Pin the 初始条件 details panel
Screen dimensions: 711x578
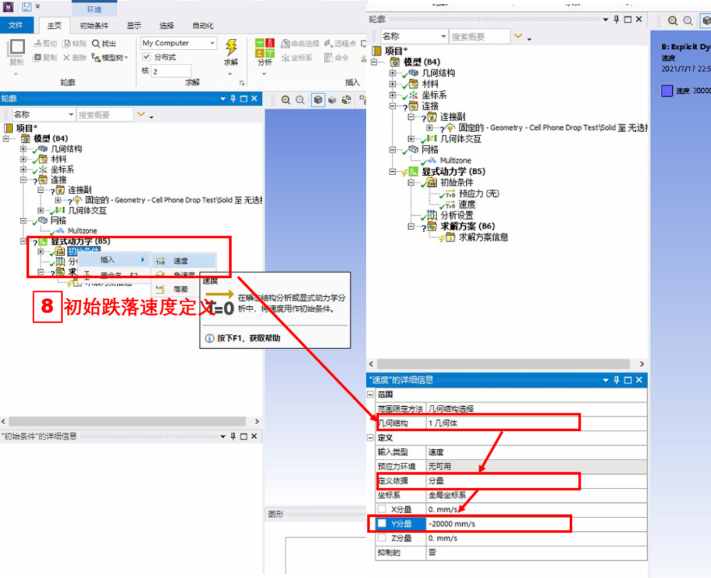click(233, 436)
